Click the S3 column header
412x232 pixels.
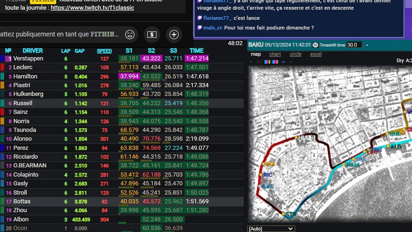pos(173,51)
